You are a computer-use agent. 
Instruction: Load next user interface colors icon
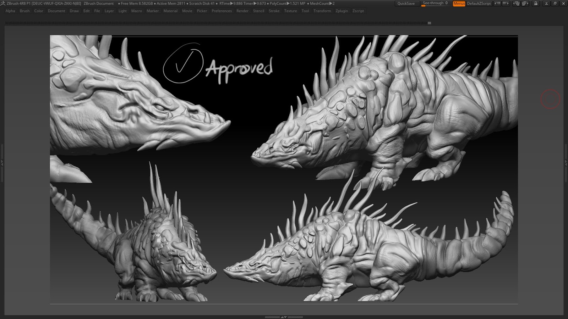pos(506,3)
